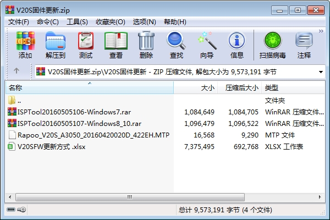
Task: Click the Add (添加) toolbar icon
Action: [25, 45]
